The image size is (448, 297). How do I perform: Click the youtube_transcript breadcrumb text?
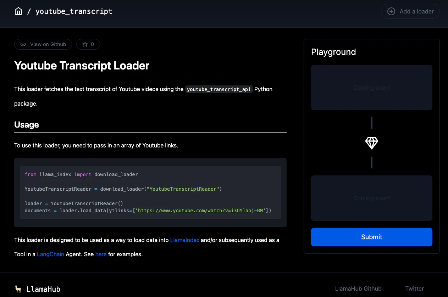tap(74, 11)
